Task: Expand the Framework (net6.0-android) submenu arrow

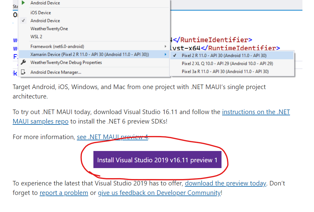Action: 166,46
